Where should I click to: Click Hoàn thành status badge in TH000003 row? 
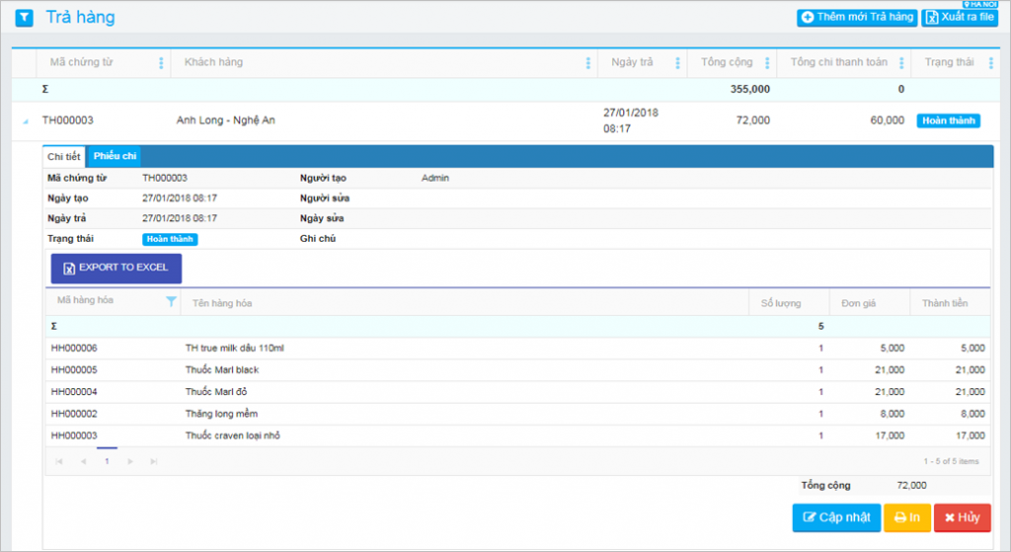tap(949, 120)
